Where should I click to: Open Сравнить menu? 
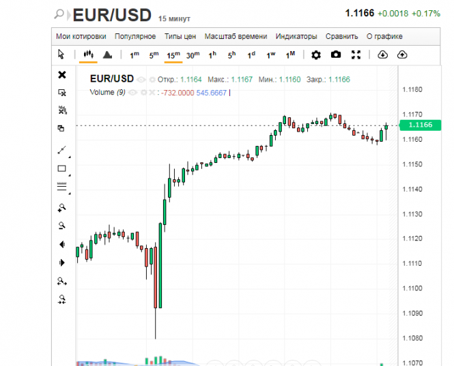(x=341, y=36)
